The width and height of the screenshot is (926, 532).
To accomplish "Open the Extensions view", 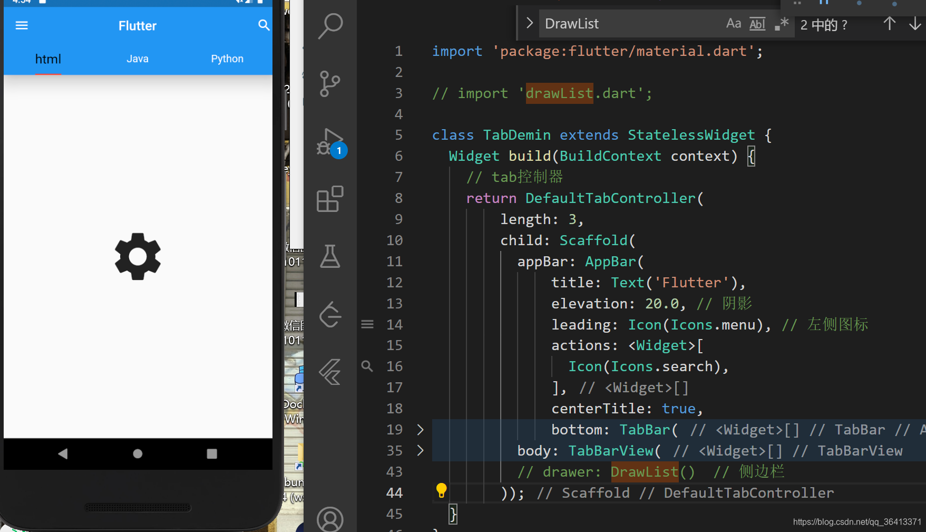I will pyautogui.click(x=330, y=199).
